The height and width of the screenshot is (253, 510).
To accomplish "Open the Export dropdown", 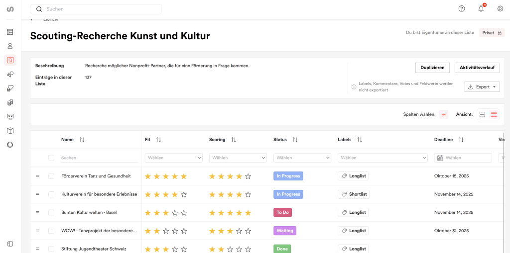I will [x=482, y=87].
